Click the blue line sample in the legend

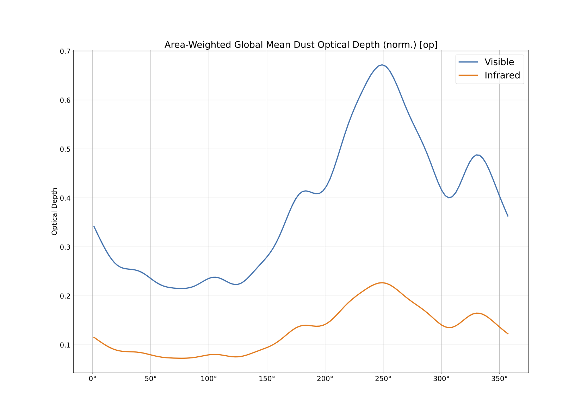coord(468,62)
